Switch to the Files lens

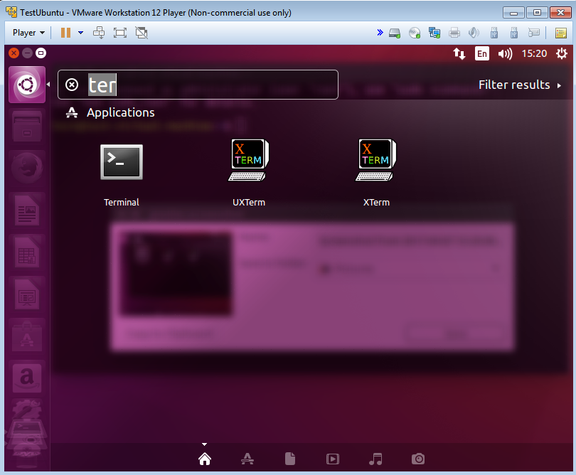coord(290,459)
